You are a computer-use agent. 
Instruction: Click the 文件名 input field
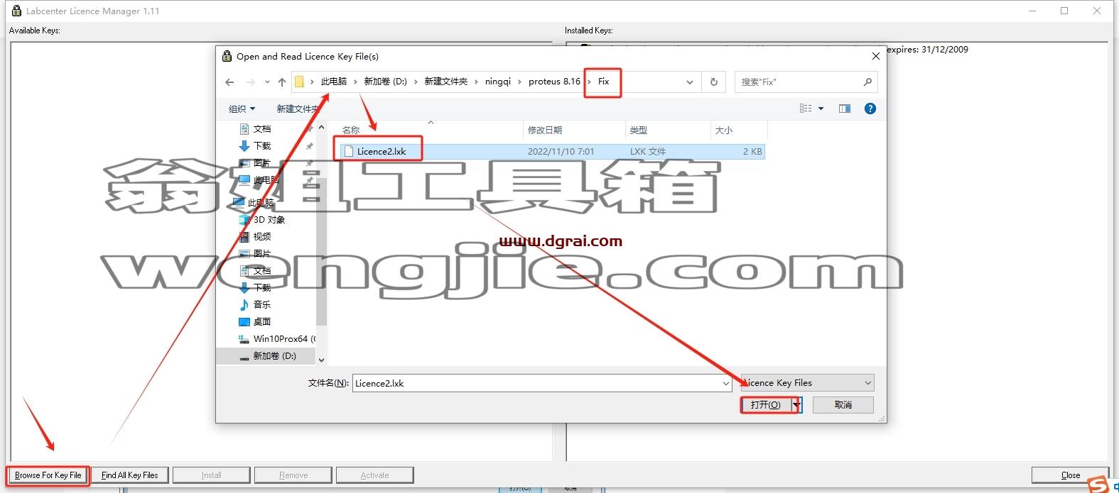click(x=536, y=384)
